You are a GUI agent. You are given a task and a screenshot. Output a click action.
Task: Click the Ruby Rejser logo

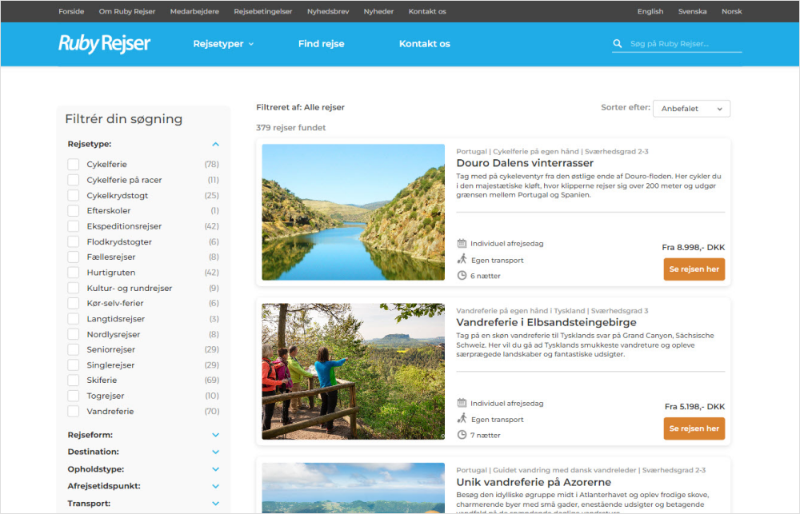click(x=104, y=44)
